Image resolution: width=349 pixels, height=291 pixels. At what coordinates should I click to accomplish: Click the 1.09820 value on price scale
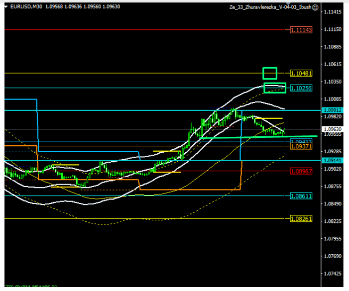pyautogui.click(x=333, y=116)
